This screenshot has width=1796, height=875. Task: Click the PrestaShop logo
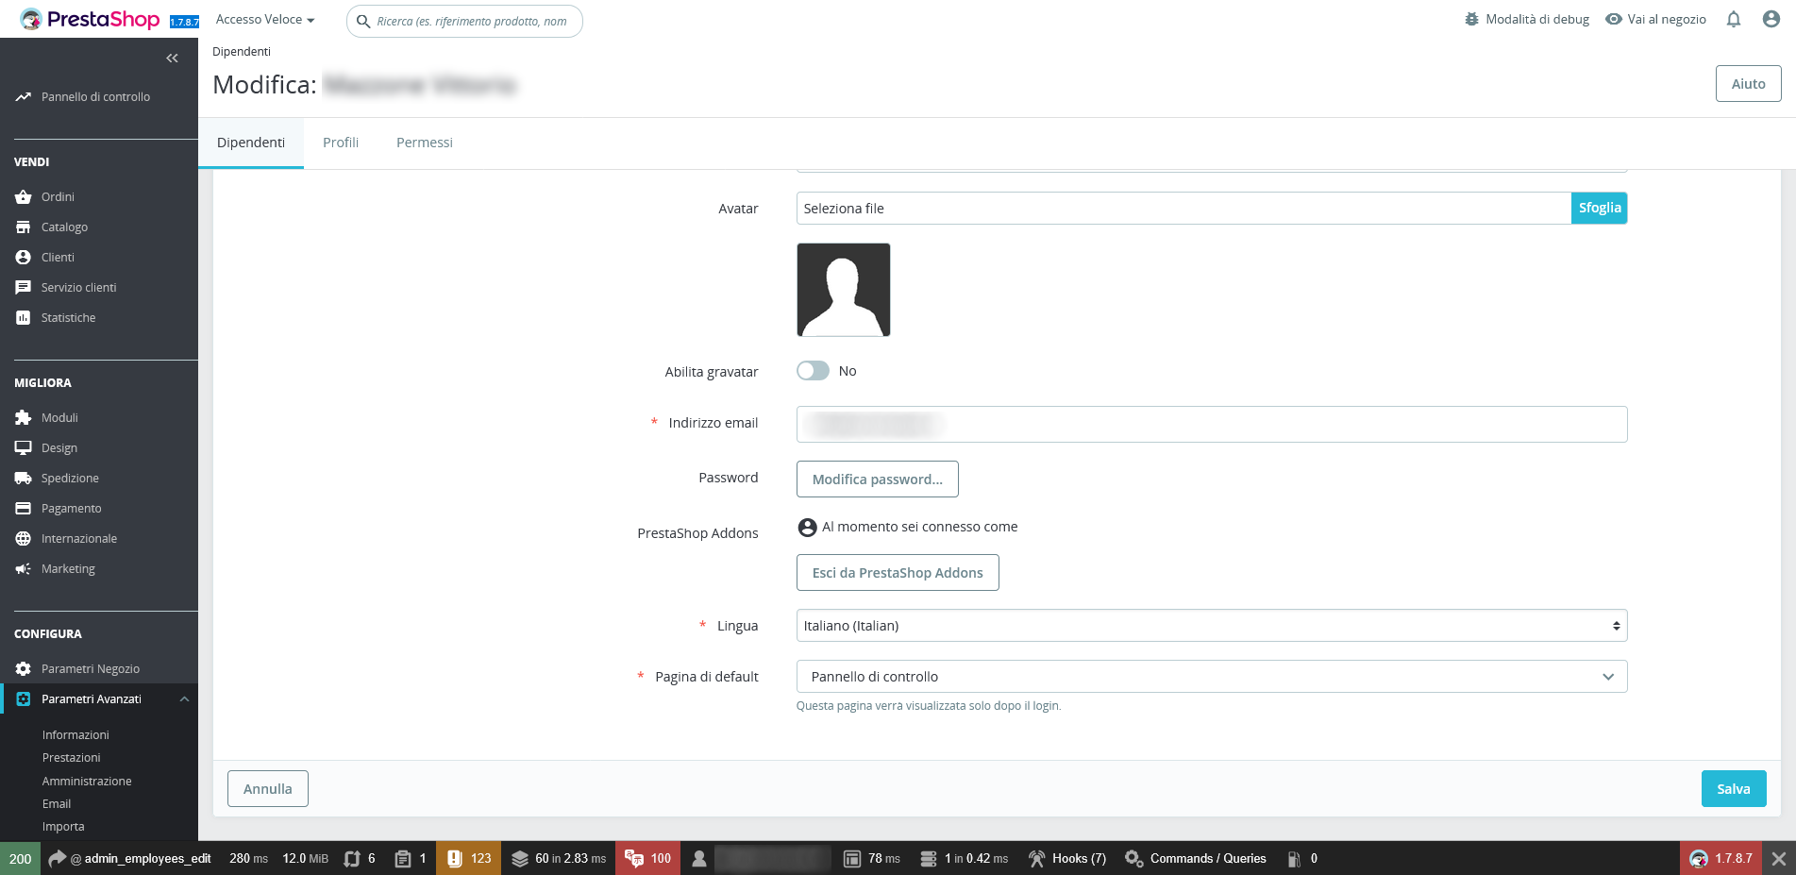tap(90, 19)
